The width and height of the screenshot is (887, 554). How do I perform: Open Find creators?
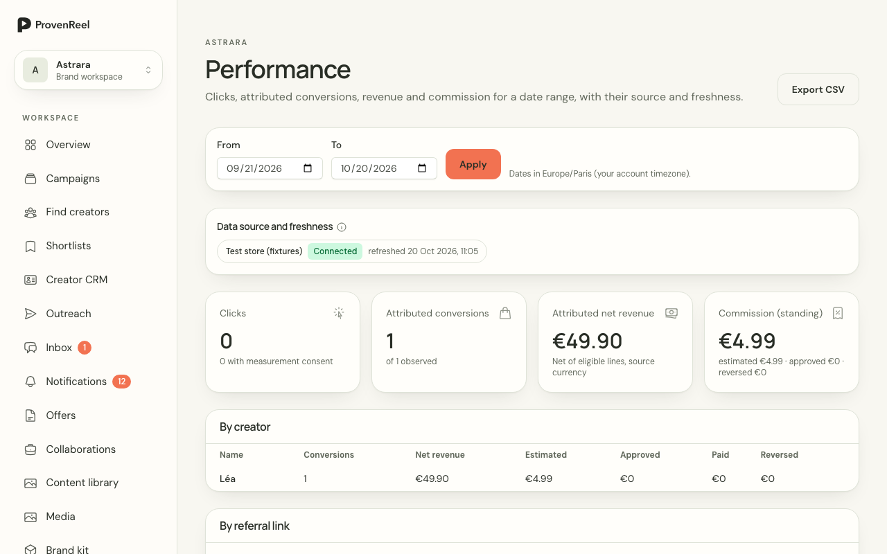tap(78, 212)
